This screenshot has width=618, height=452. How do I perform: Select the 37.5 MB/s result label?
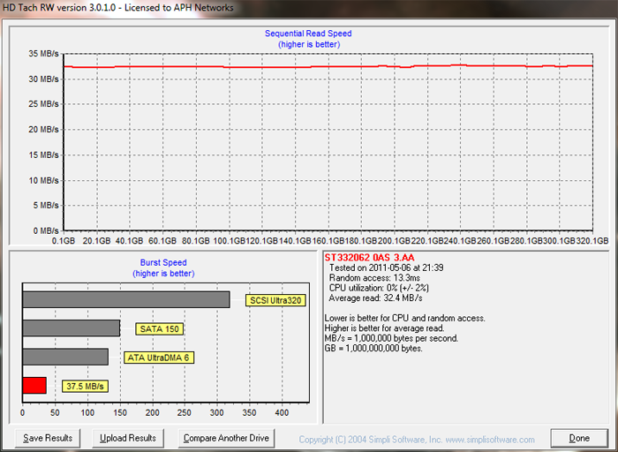(x=85, y=386)
